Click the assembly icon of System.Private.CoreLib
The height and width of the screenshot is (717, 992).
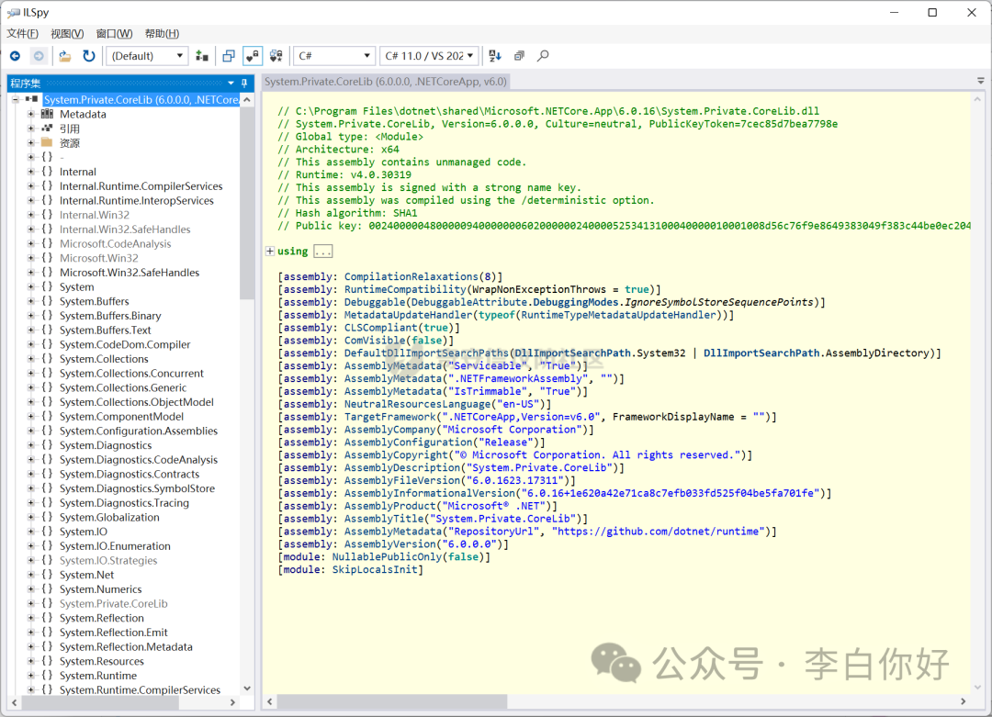pyautogui.click(x=31, y=99)
